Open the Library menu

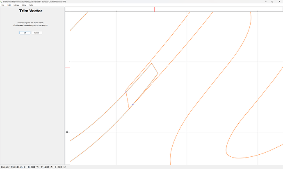pos(16,5)
